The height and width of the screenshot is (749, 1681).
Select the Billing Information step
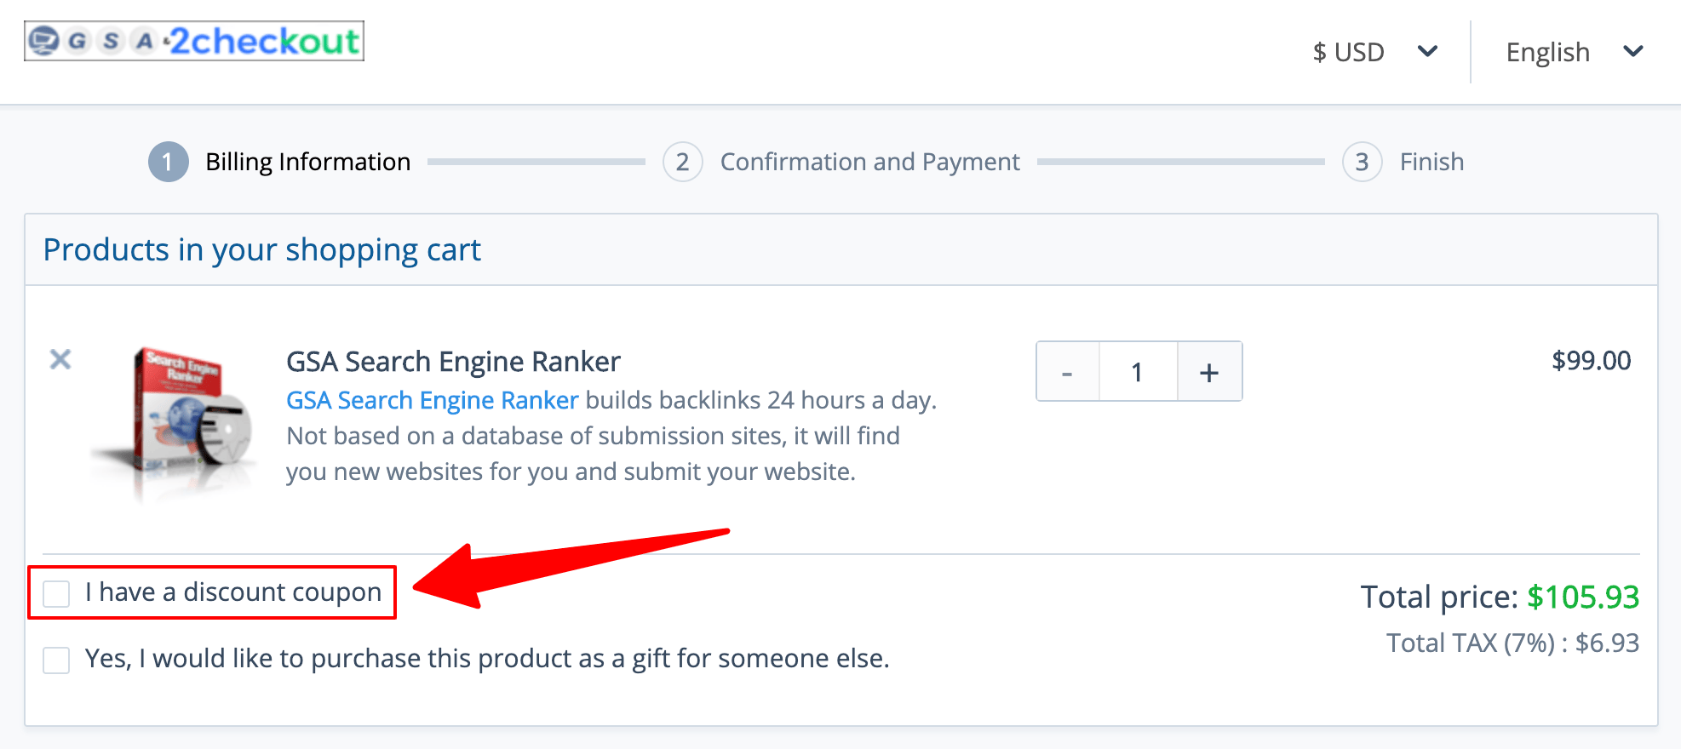coord(307,162)
